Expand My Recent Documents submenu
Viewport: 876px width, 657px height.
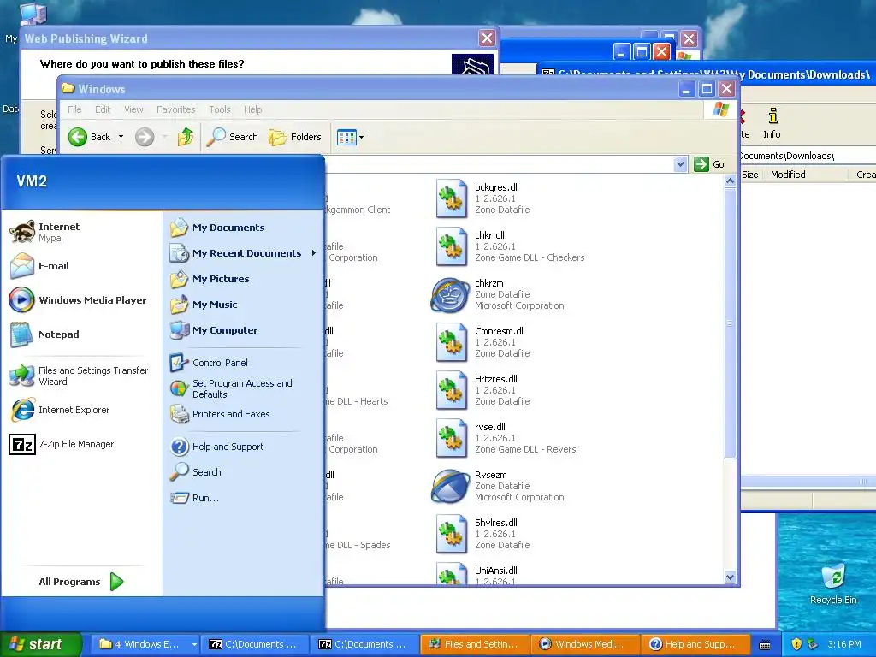click(243, 253)
